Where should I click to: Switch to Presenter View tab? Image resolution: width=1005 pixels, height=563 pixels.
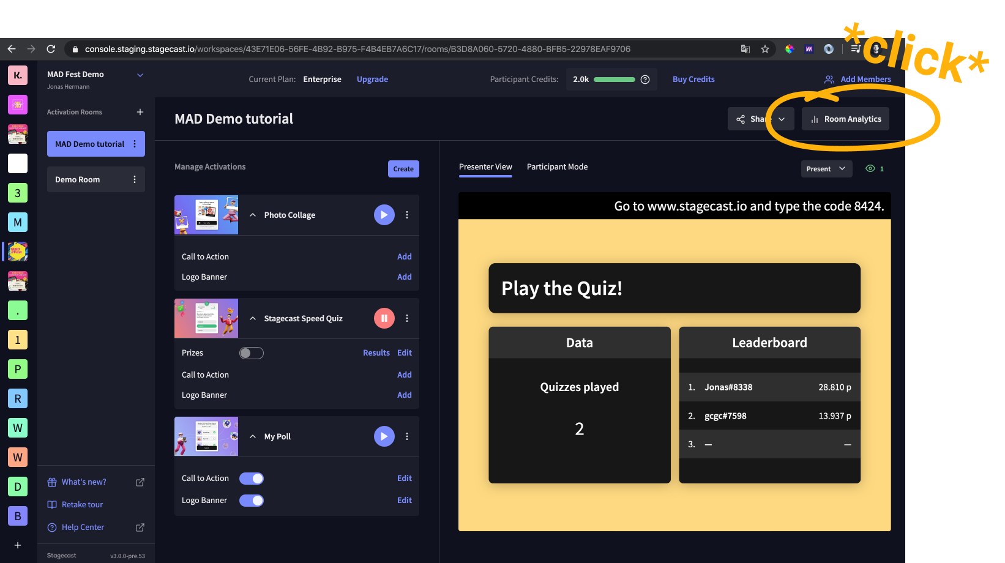485,167
